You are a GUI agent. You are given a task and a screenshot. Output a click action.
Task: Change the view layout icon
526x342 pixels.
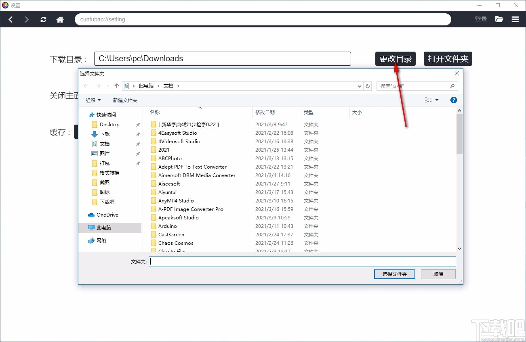pyautogui.click(x=428, y=100)
